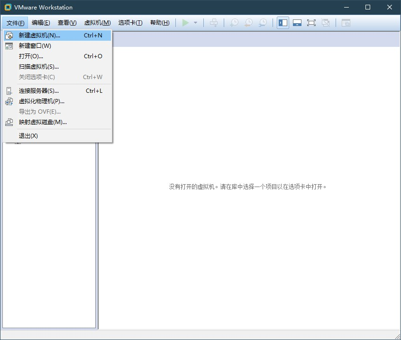Click the green power-on play button
The height and width of the screenshot is (340, 401).
[185, 23]
